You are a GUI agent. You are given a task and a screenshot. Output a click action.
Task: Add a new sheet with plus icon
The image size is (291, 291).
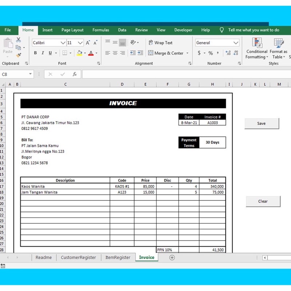pyautogui.click(x=172, y=258)
